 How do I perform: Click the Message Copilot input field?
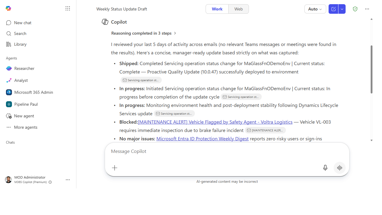pyautogui.click(x=227, y=151)
